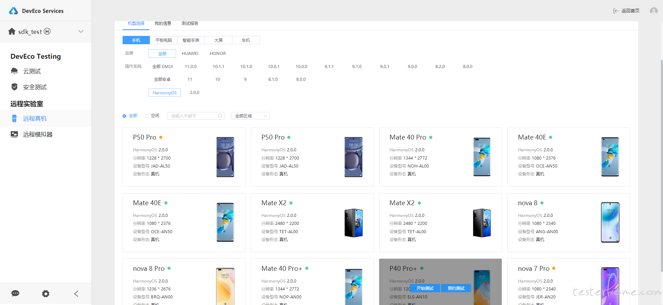This screenshot has height=305, width=663.
Task: Click the Mate 40 Pro+ phone thumbnail
Action: (354, 287)
